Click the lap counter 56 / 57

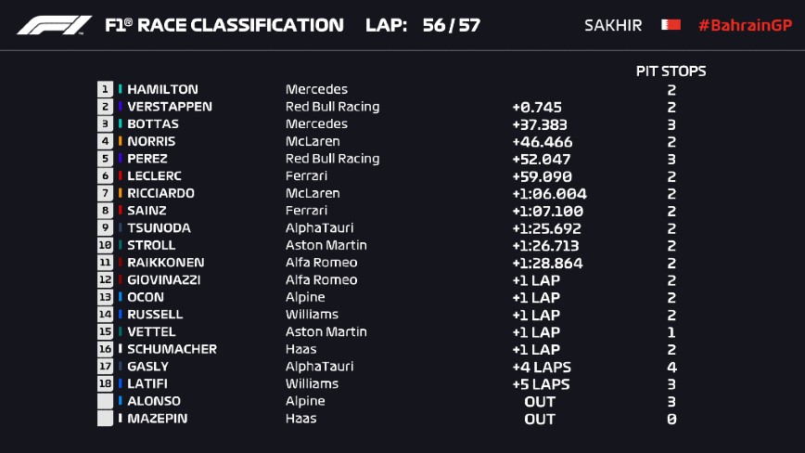tap(451, 25)
